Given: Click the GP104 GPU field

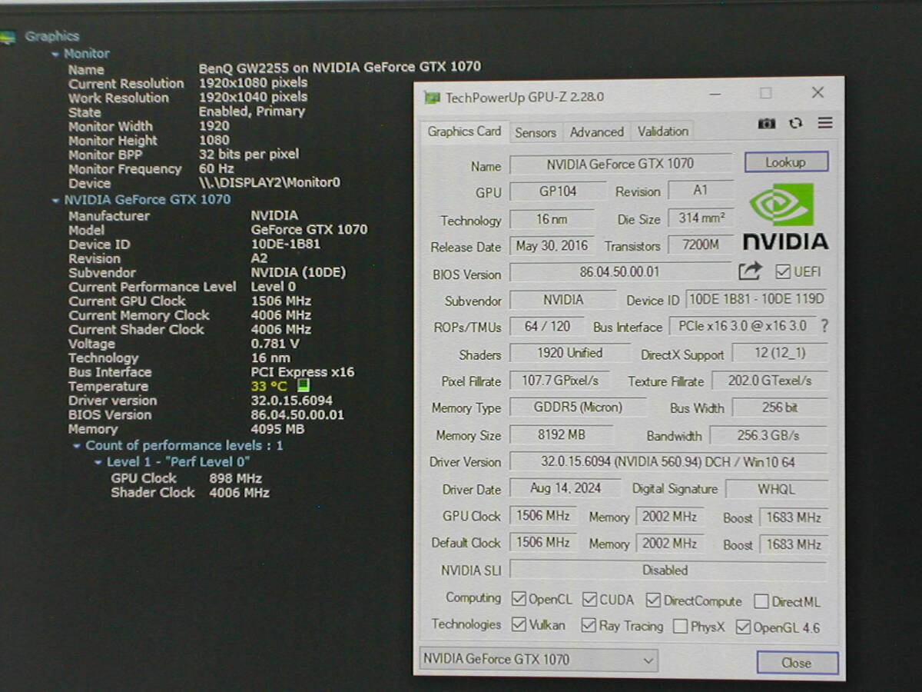Looking at the screenshot, I should 558,191.
